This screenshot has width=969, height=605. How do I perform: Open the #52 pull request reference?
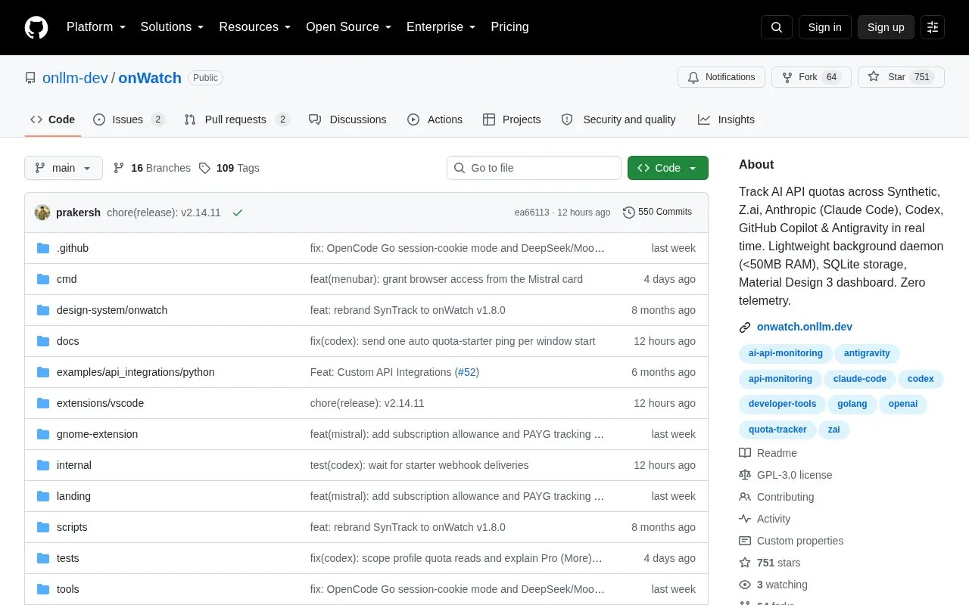[x=466, y=372]
